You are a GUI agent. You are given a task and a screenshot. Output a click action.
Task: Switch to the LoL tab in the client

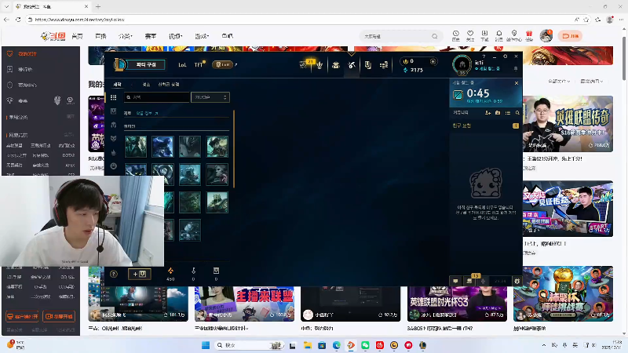point(182,65)
